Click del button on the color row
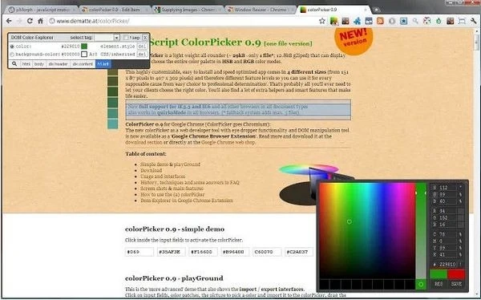481x300 pixels. tap(142, 47)
